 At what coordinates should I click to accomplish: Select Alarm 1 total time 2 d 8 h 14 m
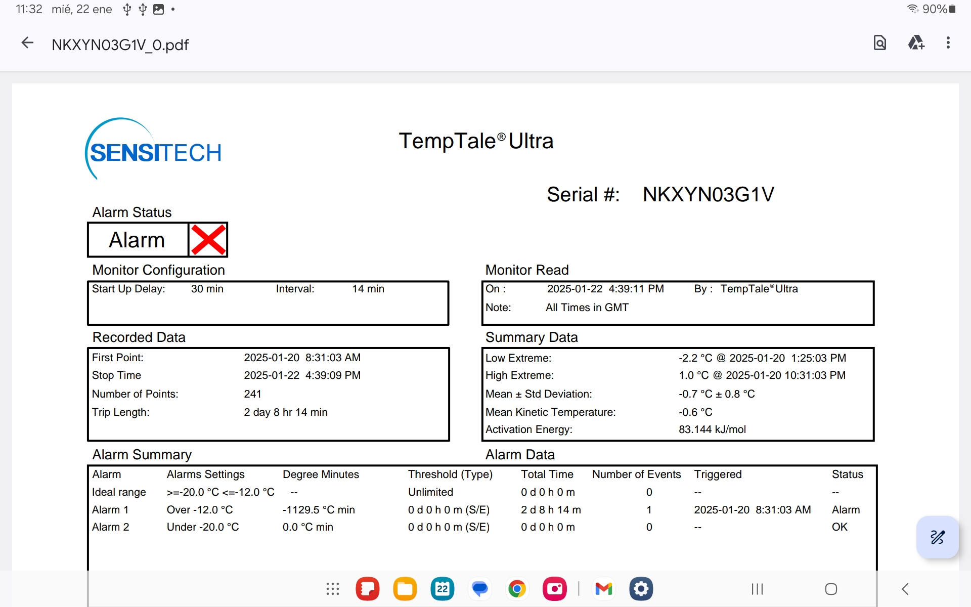tap(551, 510)
